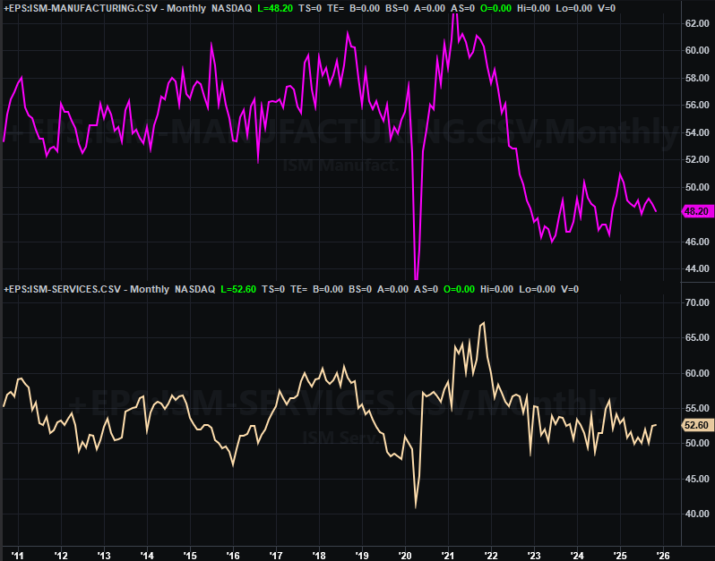This screenshot has width=715, height=561.
Task: Click the beige 52.60 last-value price tag
Action: pos(697,425)
